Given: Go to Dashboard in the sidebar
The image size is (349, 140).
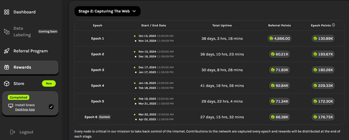Looking at the screenshot, I should pos(24,12).
